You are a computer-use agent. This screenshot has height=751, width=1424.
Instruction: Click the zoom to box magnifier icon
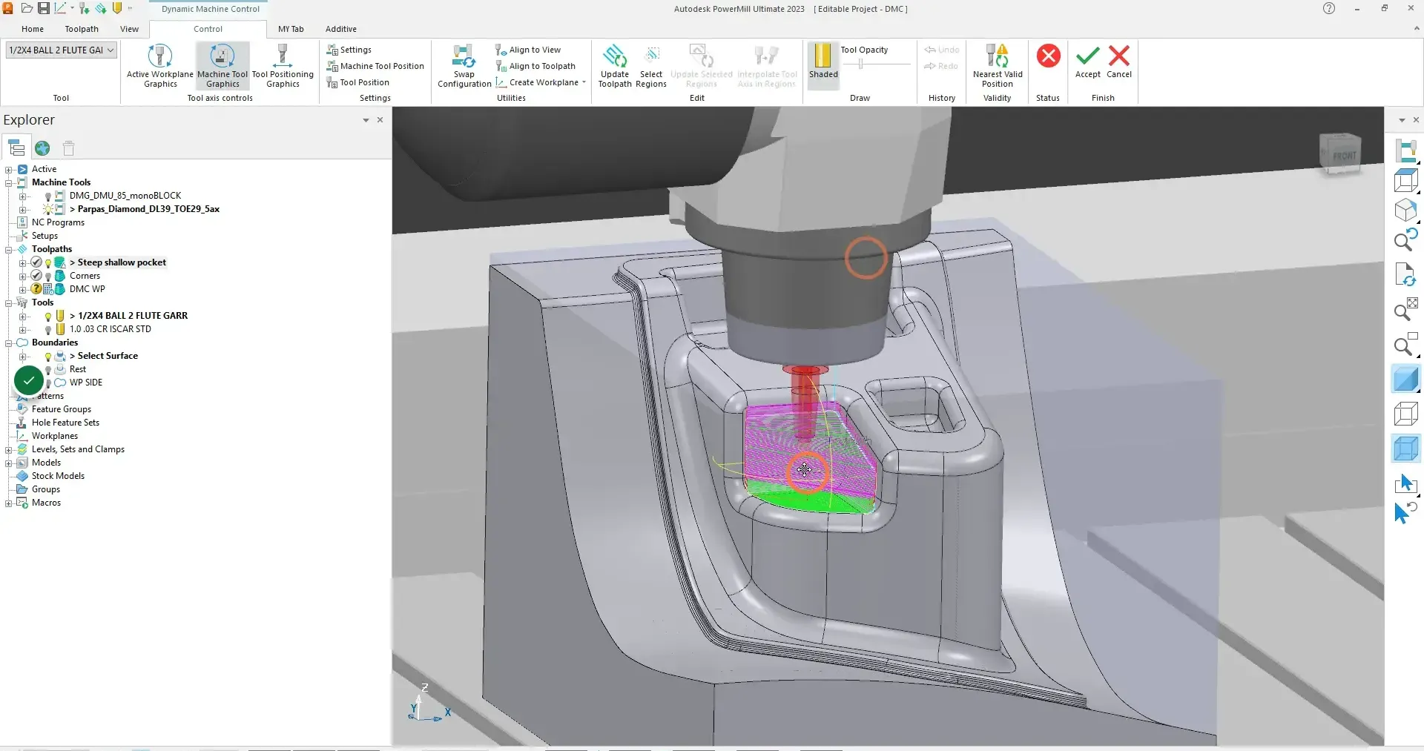(1405, 344)
